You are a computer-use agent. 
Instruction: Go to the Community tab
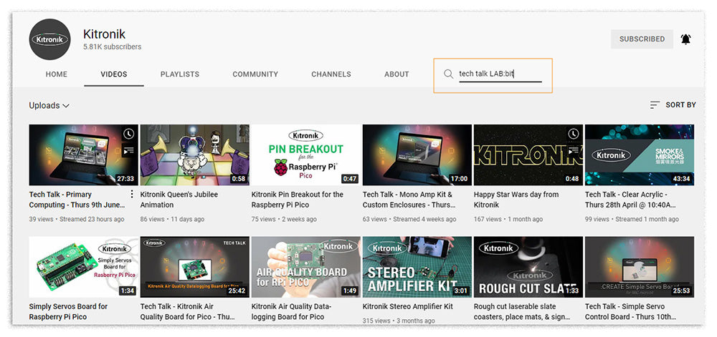pyautogui.click(x=255, y=74)
